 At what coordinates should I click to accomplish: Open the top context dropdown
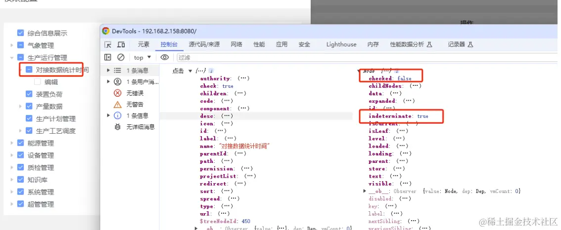pos(142,57)
